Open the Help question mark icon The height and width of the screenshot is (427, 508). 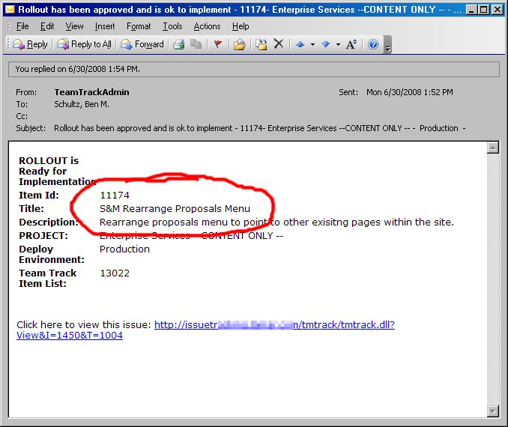pyautogui.click(x=372, y=45)
